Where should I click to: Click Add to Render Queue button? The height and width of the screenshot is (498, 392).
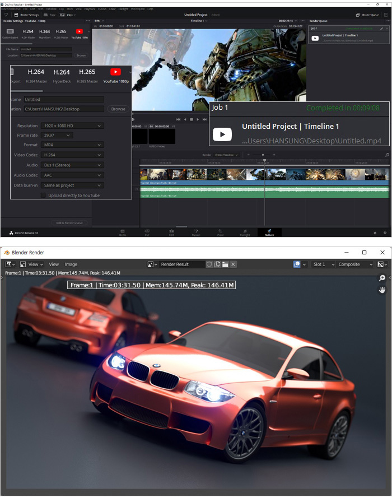(69, 222)
